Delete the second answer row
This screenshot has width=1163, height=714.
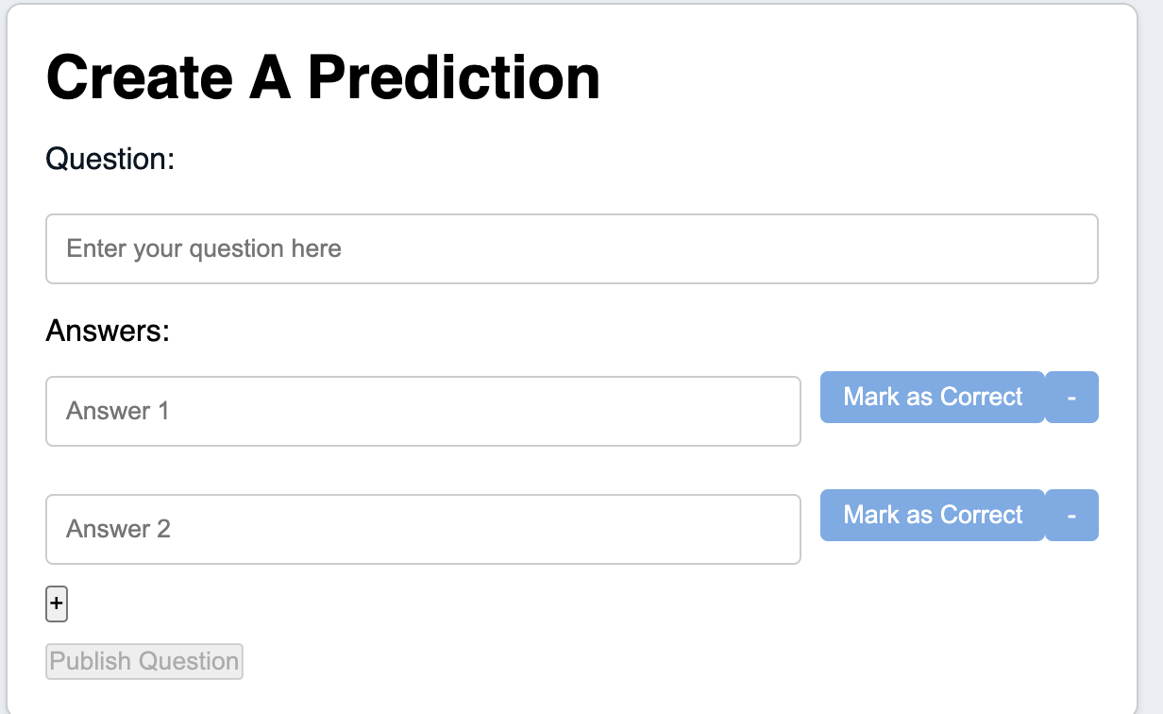pyautogui.click(x=1071, y=515)
